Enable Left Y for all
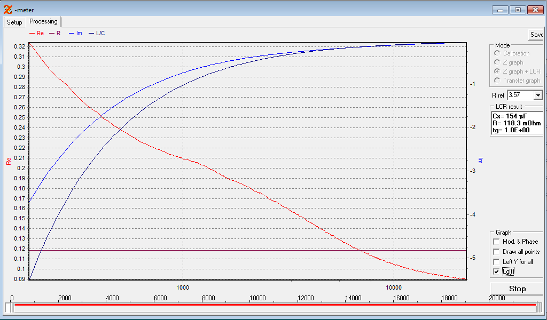This screenshot has height=320, width=547. 497,262
